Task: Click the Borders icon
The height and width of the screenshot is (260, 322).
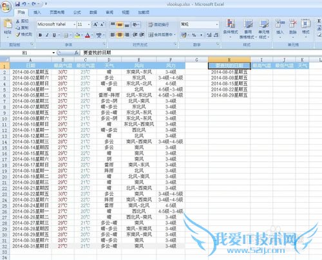Action: click(x=66, y=35)
